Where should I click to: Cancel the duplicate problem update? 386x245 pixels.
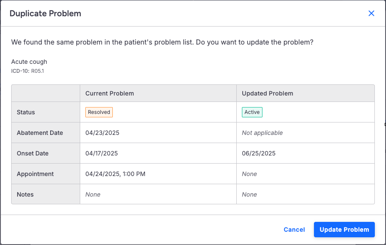[x=294, y=230]
